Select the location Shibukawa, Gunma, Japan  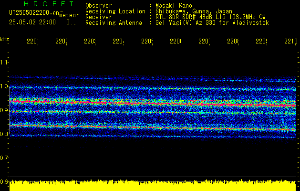click(x=194, y=11)
